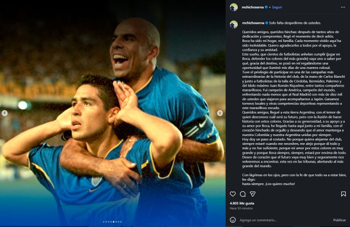Open comments via speech bubble icon
The height and width of the screenshot is (227, 350).
click(x=243, y=194)
